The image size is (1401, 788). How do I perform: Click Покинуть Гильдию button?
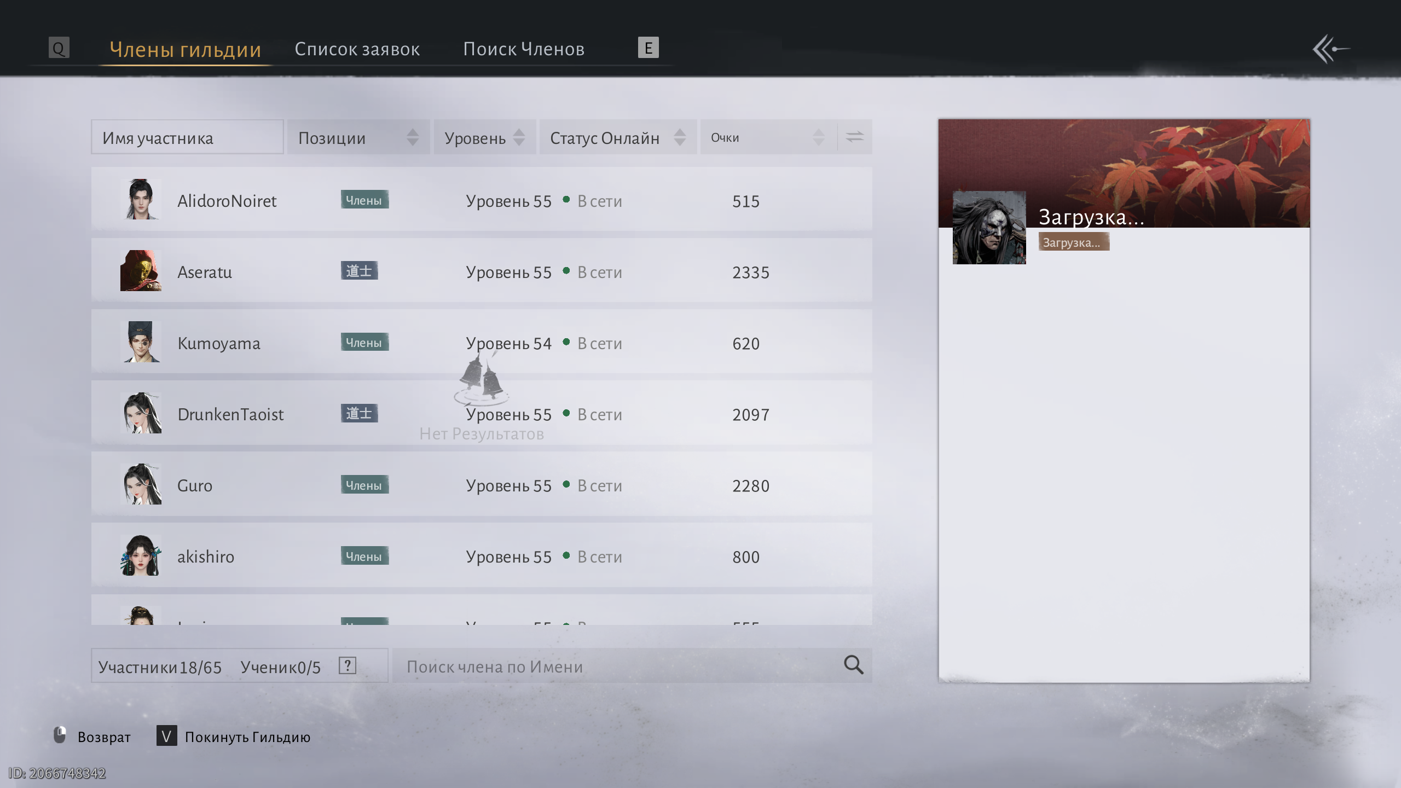click(247, 737)
